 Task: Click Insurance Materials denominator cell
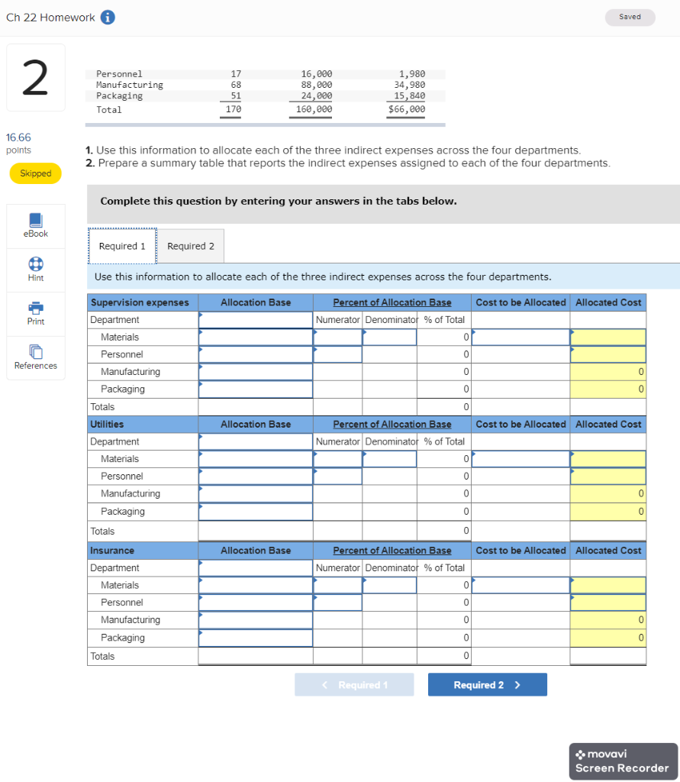click(x=389, y=585)
